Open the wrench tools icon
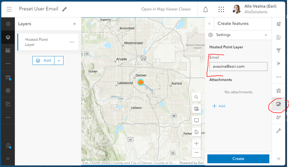 279,131
